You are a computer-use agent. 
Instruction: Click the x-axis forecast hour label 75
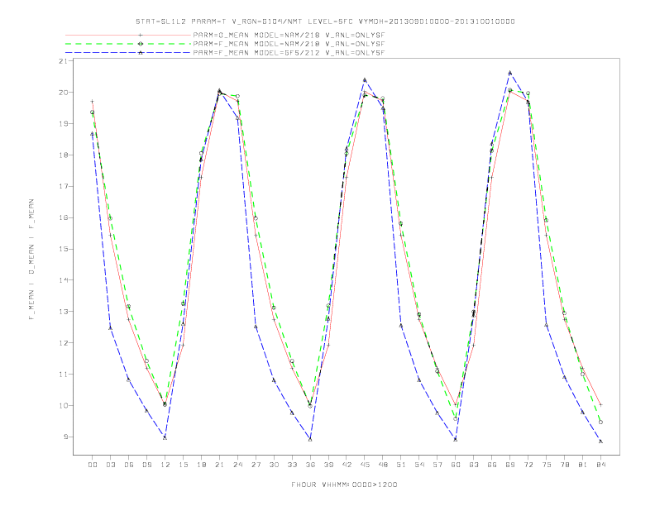tap(546, 465)
